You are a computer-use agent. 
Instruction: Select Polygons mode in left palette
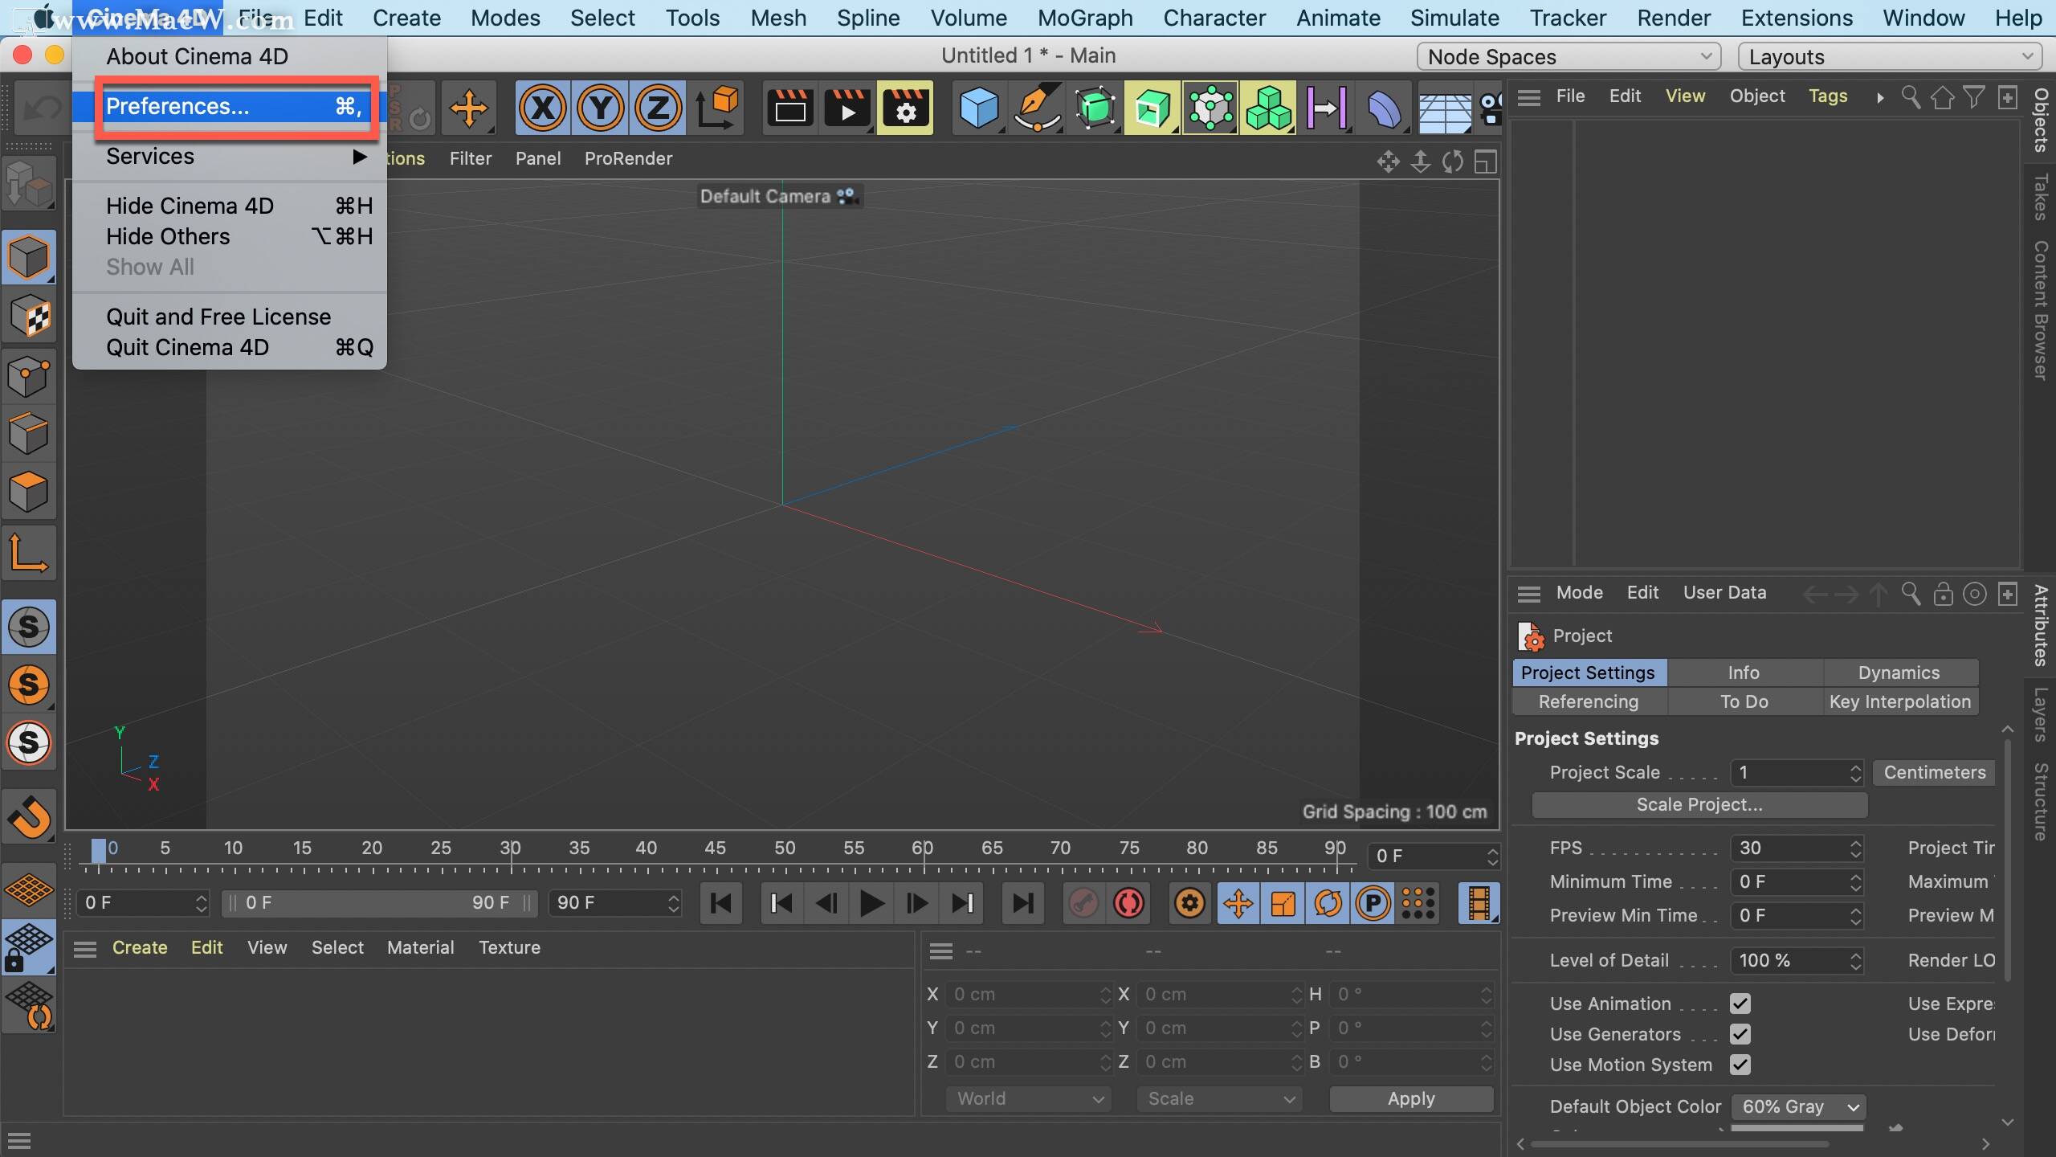29,491
